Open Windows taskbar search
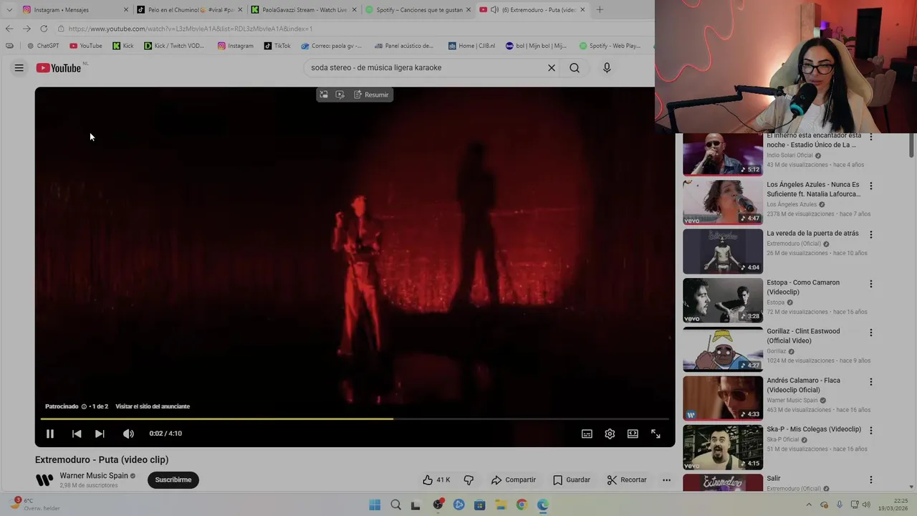This screenshot has width=917, height=516. click(395, 505)
